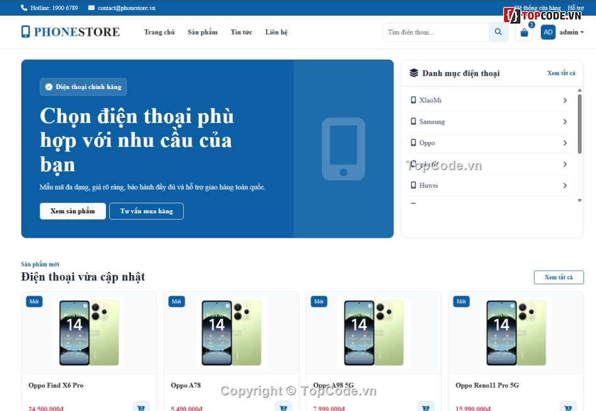This screenshot has width=596, height=411.
Task: Expand the Samsung category chevron
Action: [x=565, y=122]
